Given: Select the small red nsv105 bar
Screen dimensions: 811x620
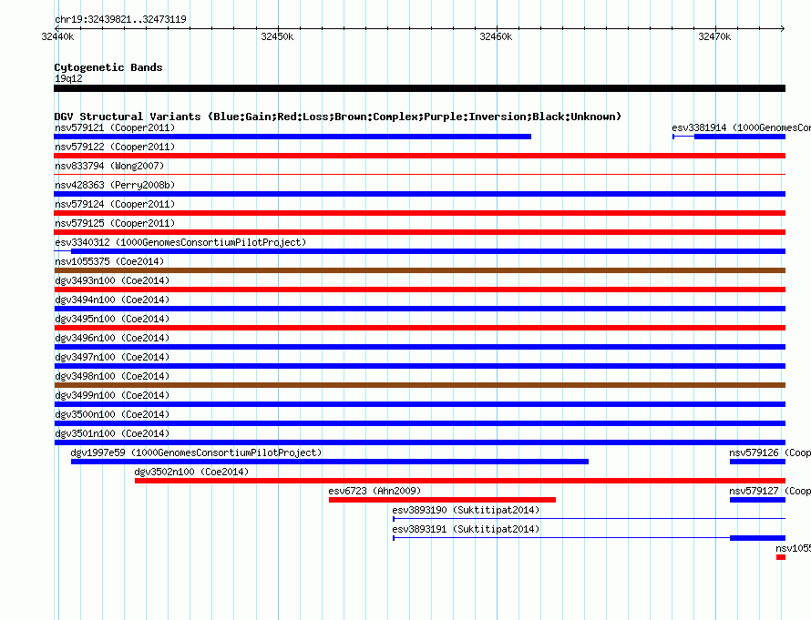Looking at the screenshot, I should [x=781, y=557].
